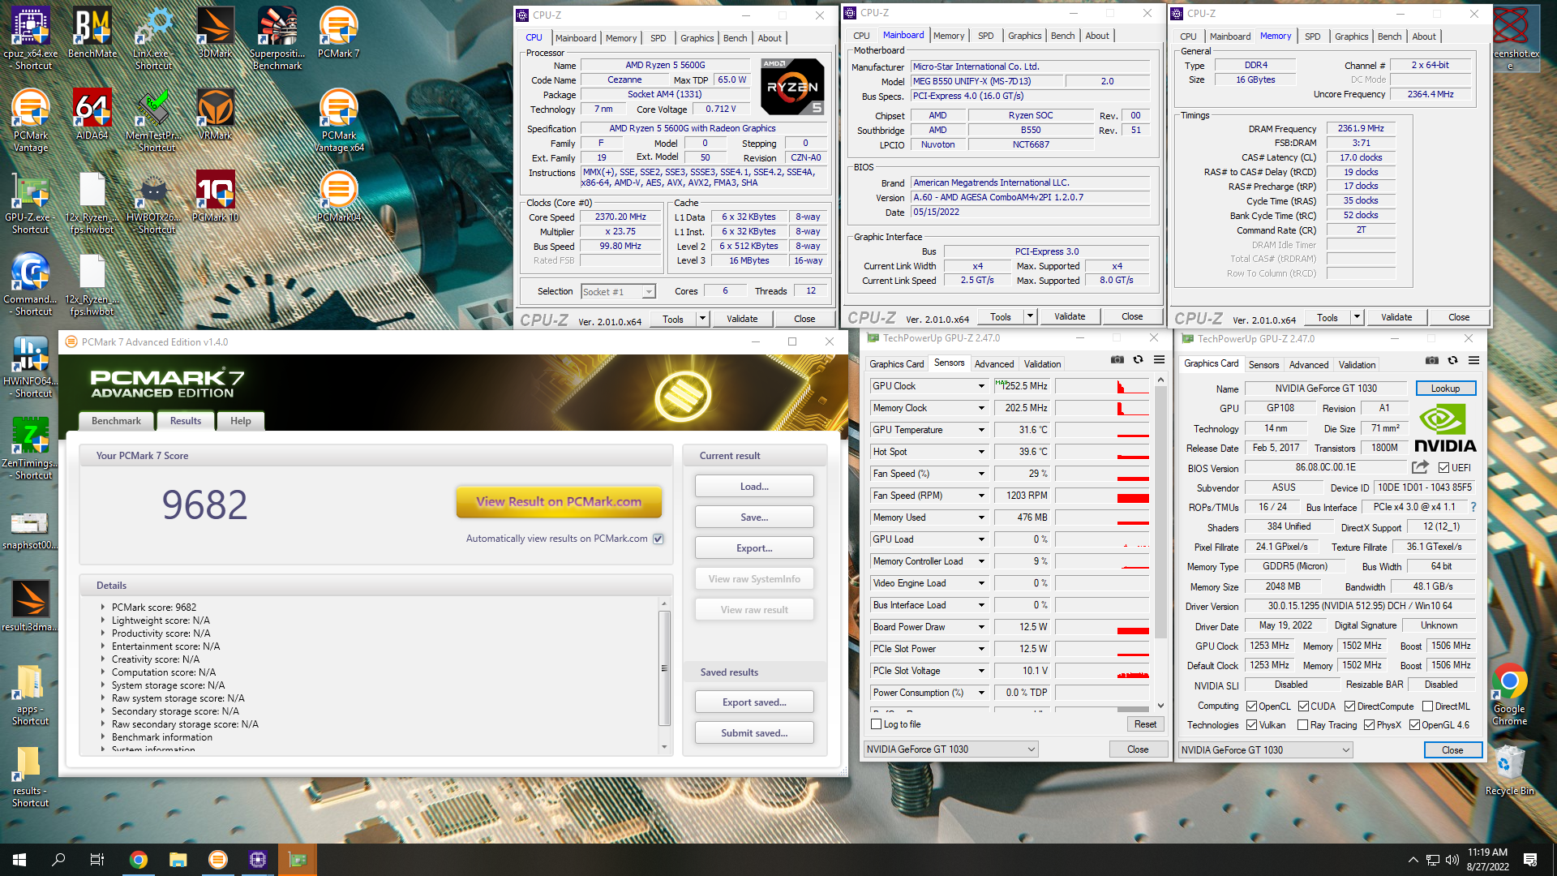
Task: Click the GPU-Z Sensors screenshot camera icon
Action: pyautogui.click(x=1117, y=360)
